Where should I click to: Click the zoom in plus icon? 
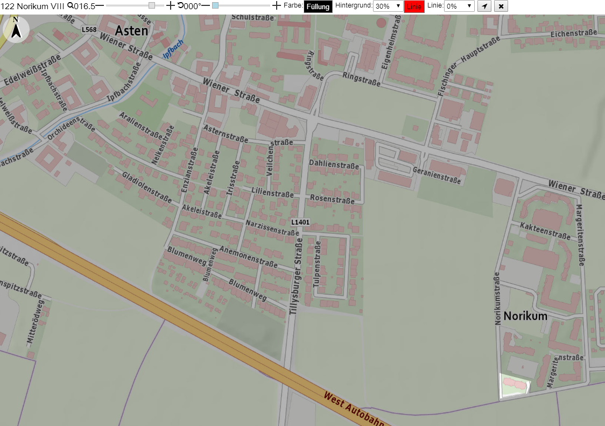[x=170, y=6]
